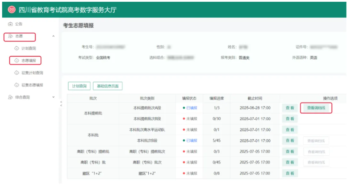Click the red emblem logo in header
The height and width of the screenshot is (186, 352).
click(11, 10)
